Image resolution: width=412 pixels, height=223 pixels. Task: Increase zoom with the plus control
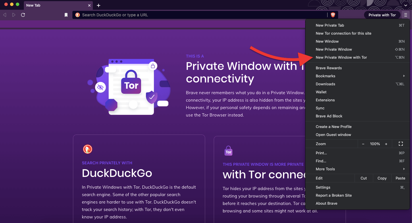(386, 144)
